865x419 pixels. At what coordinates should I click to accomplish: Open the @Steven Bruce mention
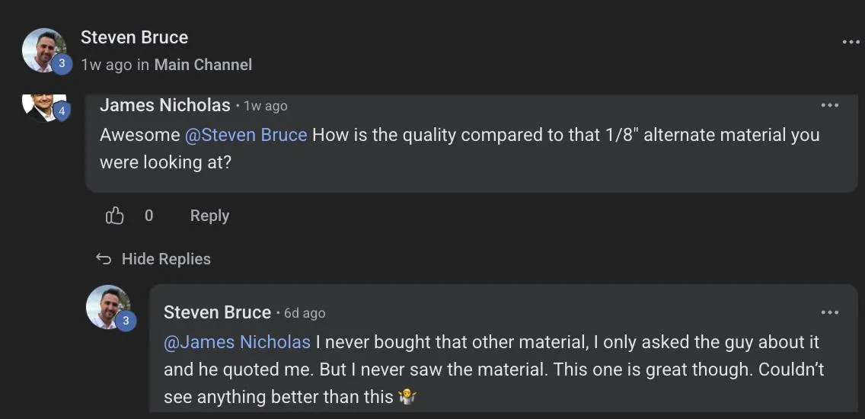pos(245,135)
